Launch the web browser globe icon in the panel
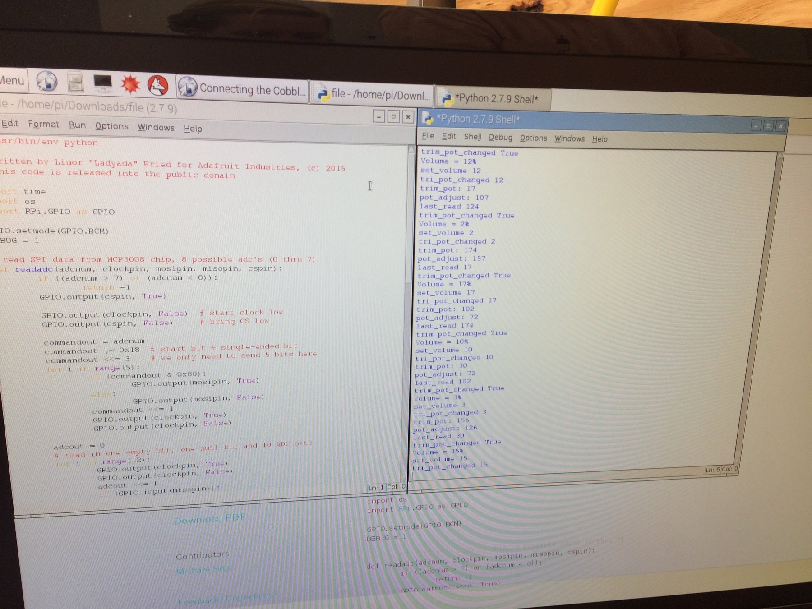 [46, 82]
